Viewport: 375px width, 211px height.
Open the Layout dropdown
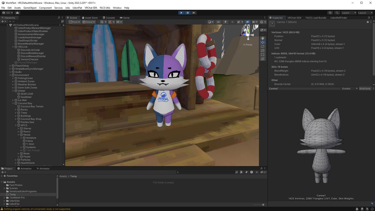coord(365,13)
